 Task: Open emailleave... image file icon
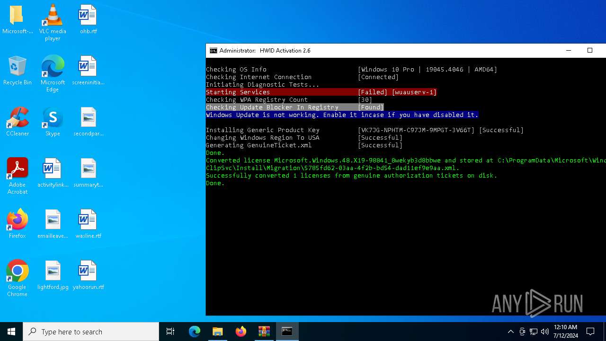pyautogui.click(x=53, y=224)
